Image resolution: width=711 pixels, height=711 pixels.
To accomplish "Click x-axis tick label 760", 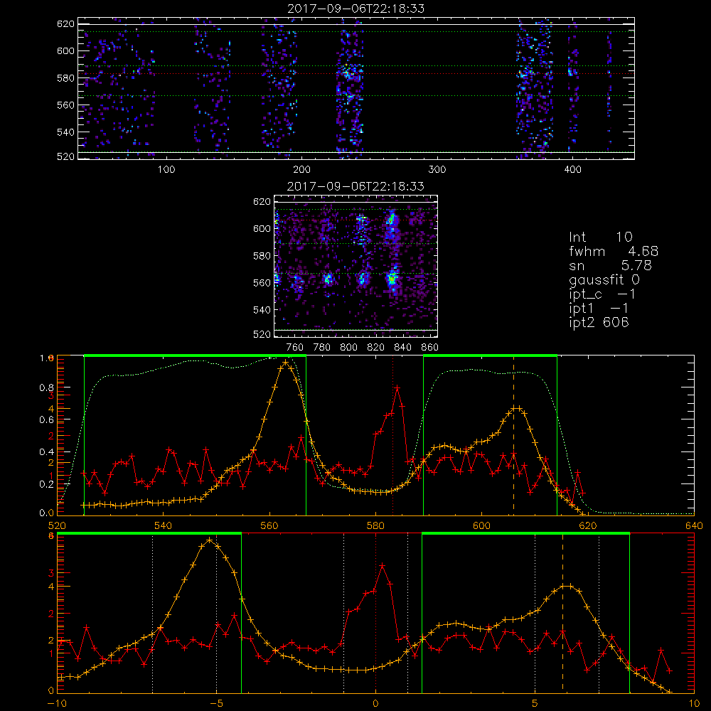I will point(295,348).
